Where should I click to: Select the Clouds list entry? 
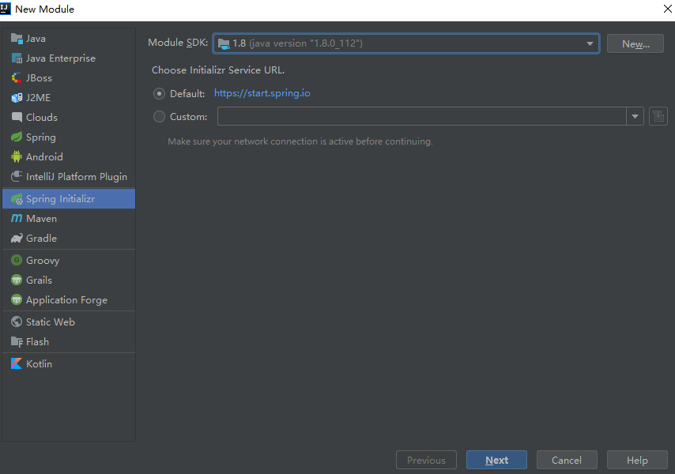tap(69, 117)
